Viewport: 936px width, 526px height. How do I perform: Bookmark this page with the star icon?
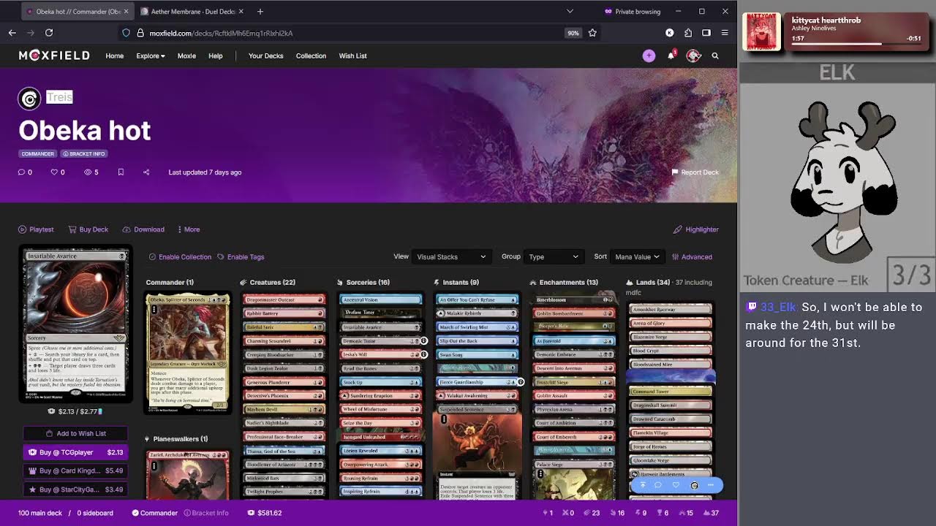592,33
